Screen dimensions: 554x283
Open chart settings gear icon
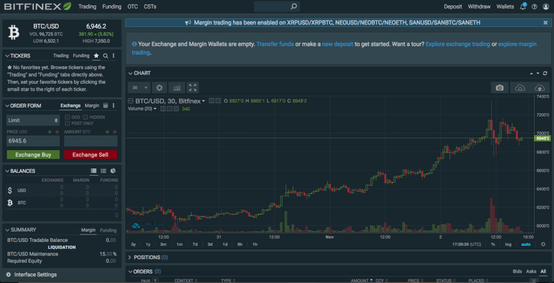(159, 87)
